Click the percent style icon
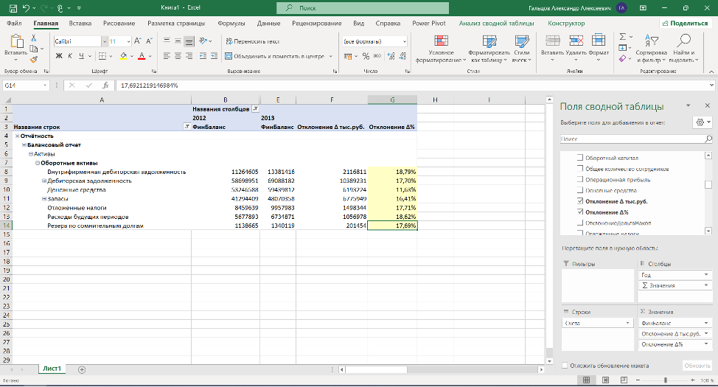 pyautogui.click(x=366, y=56)
